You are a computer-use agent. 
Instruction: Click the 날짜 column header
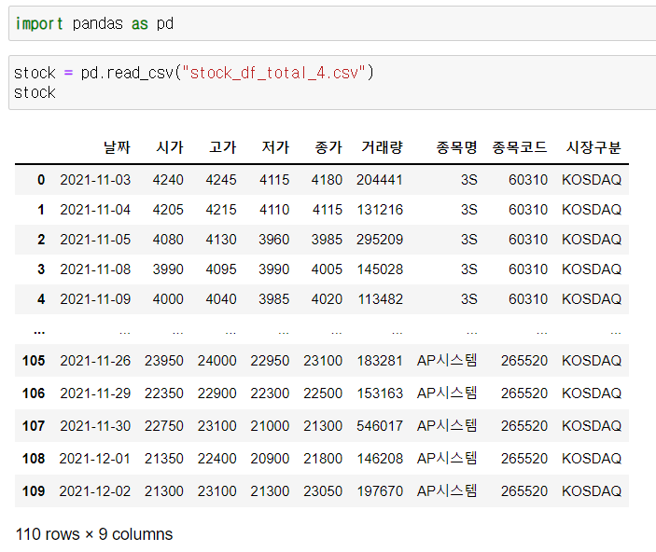coord(117,147)
